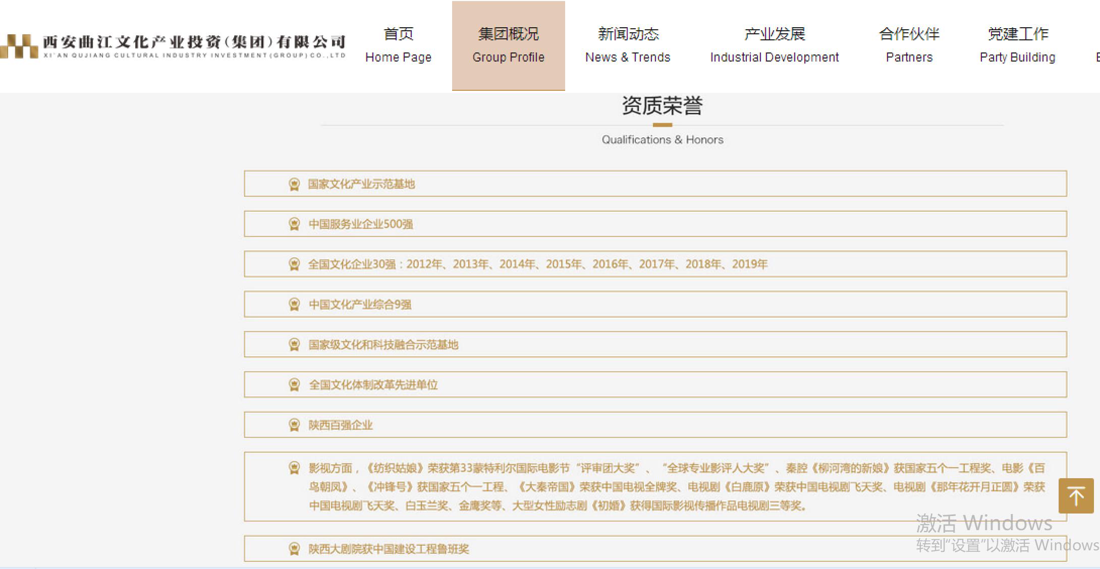Open 新闻动态 News & Trends menu
This screenshot has width=1100, height=569.
point(628,45)
